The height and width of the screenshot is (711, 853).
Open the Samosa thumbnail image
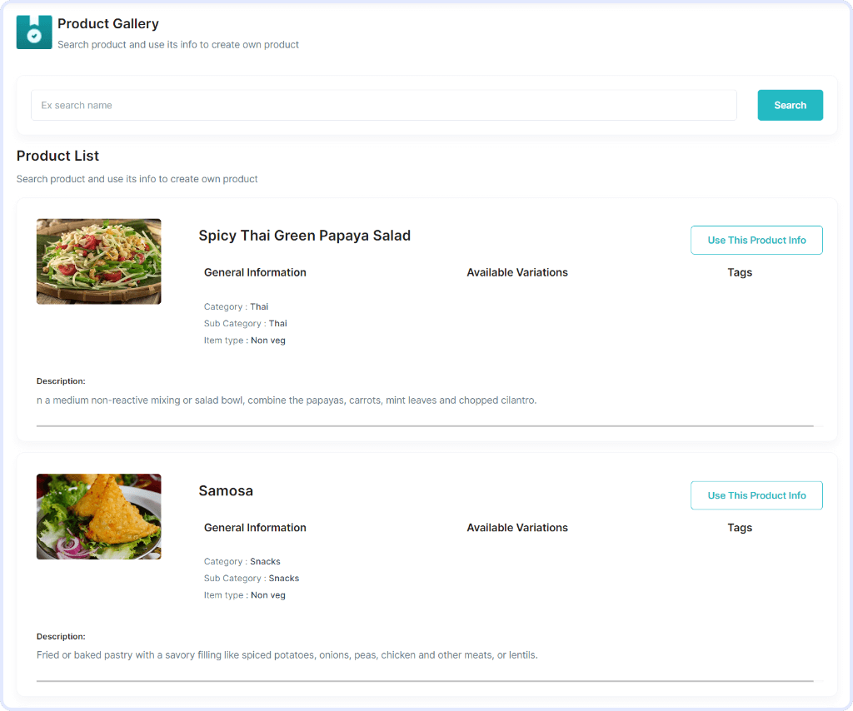(x=99, y=516)
